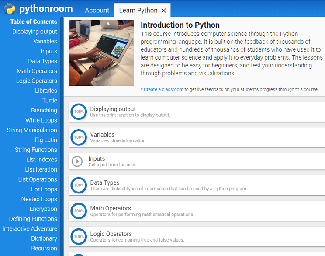Jump to List Iteration chapter
This screenshot has height=256, width=325.
pyautogui.click(x=41, y=170)
